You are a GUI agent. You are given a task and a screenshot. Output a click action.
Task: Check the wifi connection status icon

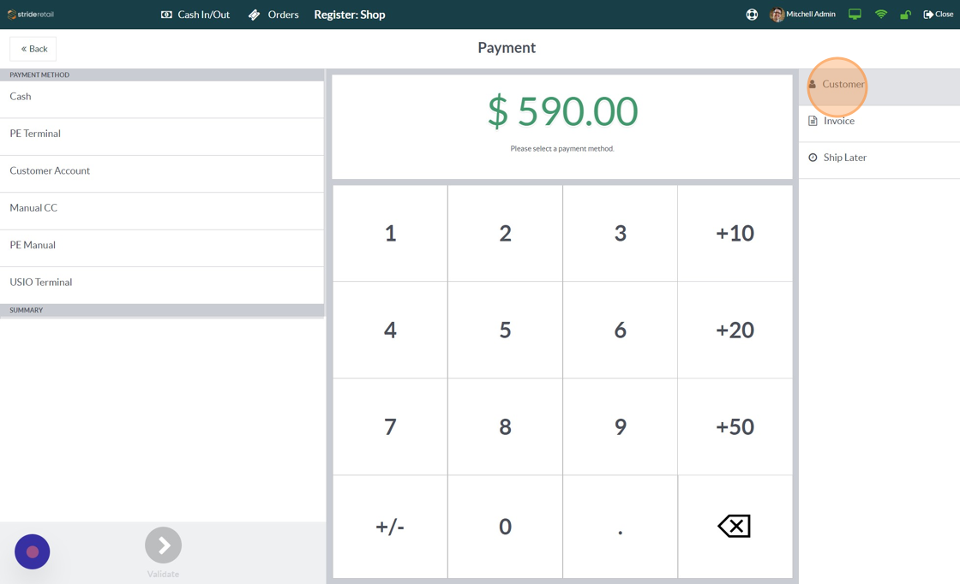click(881, 14)
